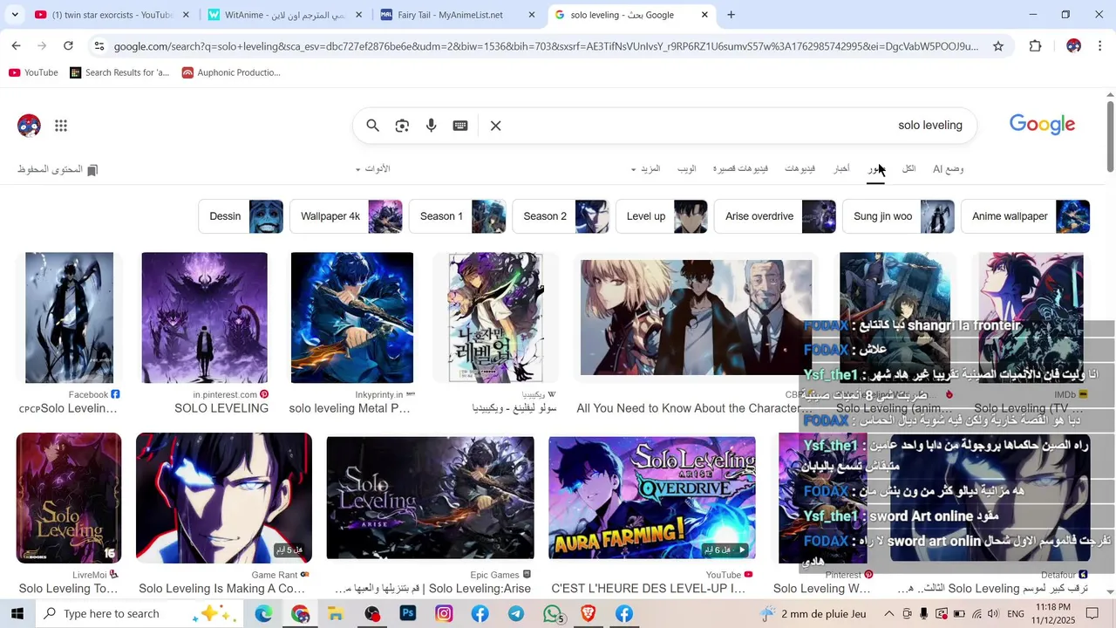
Task: Filter images by Season 2 chip
Action: (561, 216)
